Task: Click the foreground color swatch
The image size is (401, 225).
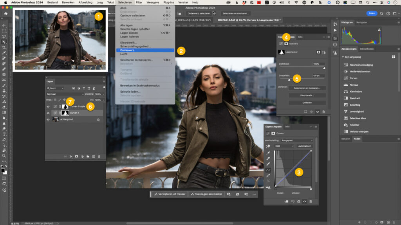Action: (x=3, y=171)
